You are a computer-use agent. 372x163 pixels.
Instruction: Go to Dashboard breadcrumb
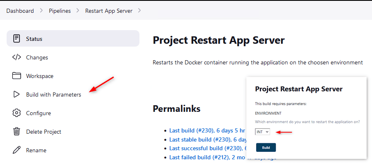tap(20, 11)
